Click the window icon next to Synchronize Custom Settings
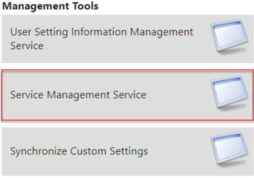 (229, 149)
